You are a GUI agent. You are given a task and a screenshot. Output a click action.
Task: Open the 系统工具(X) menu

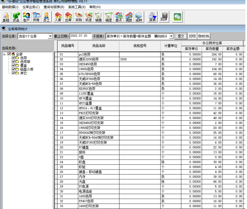(x=77, y=7)
